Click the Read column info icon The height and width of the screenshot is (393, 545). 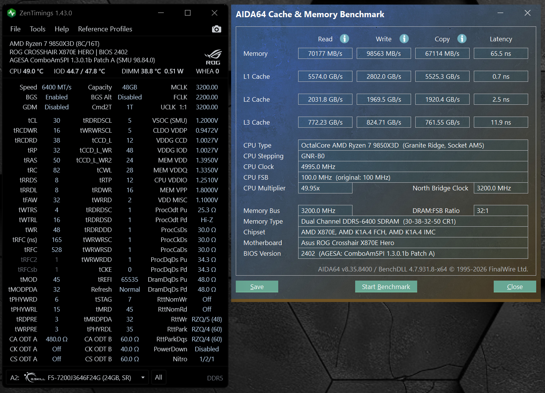coord(344,39)
